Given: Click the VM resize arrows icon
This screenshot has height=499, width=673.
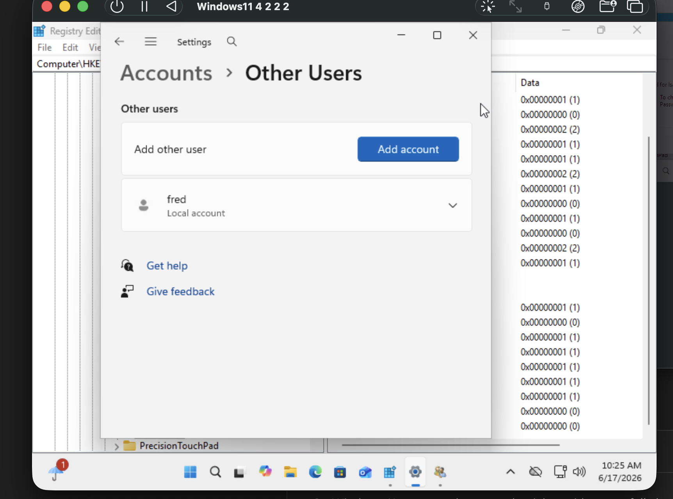Looking at the screenshot, I should tap(515, 6).
